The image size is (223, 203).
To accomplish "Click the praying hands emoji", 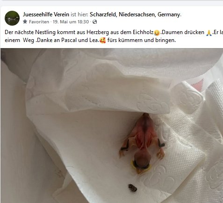I will (209, 33).
